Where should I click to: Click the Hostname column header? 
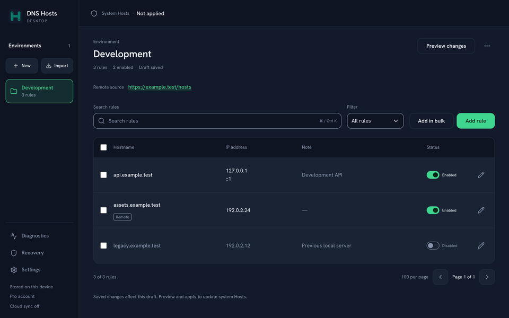point(124,147)
